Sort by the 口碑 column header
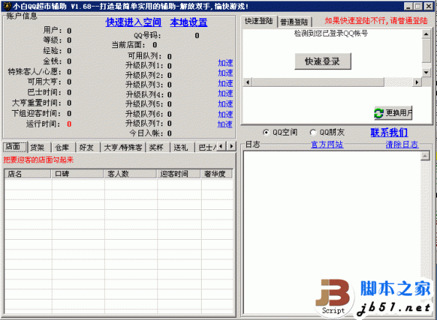The width and height of the screenshot is (437, 320). [77, 173]
